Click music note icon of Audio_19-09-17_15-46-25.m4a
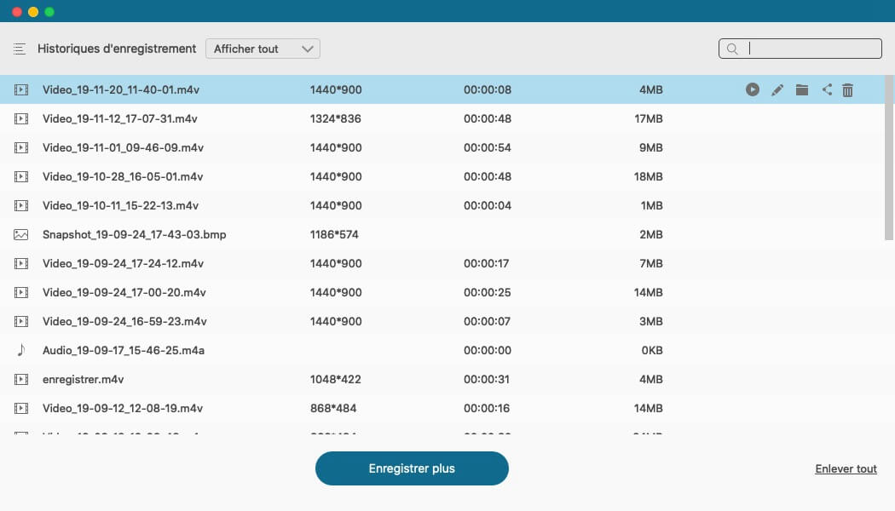Screen dimensions: 895x511 (21, 350)
